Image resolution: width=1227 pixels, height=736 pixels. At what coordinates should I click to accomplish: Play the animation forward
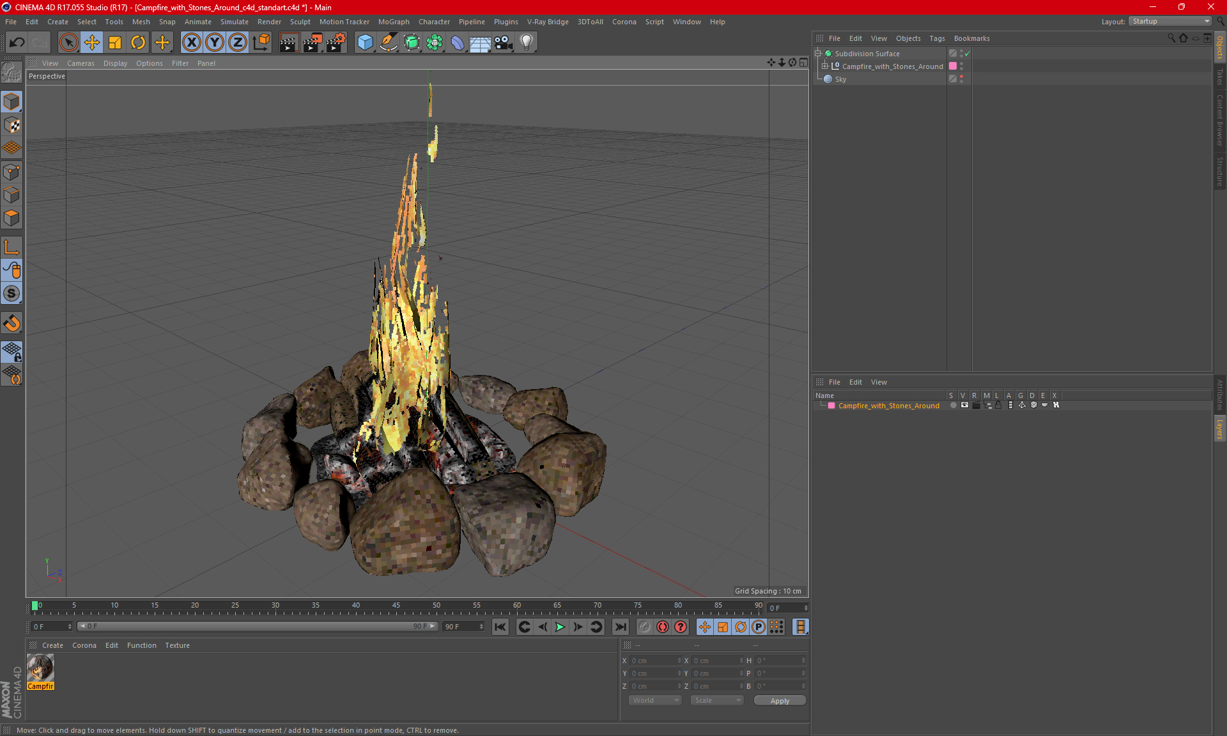[560, 627]
